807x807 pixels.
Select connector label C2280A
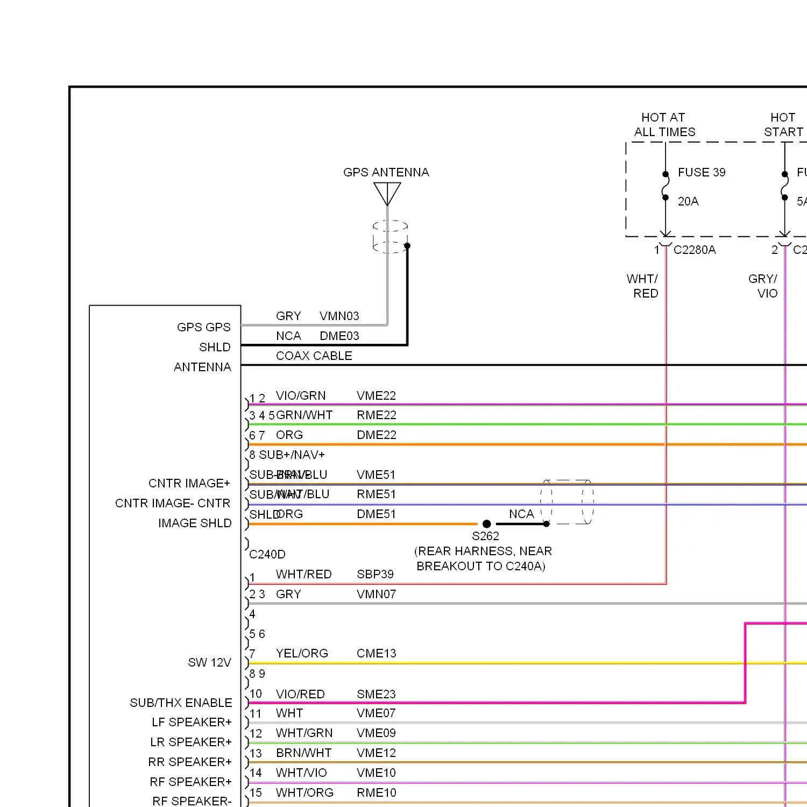(695, 250)
